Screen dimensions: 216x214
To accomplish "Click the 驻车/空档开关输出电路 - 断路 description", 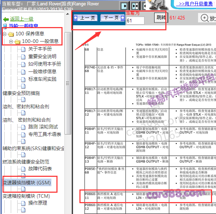I will (x=110, y=160).
